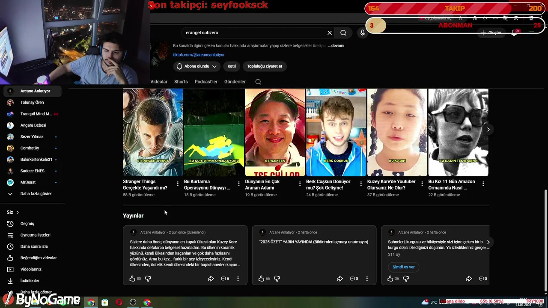Like the poll post with 36 likes

[x=390, y=278]
